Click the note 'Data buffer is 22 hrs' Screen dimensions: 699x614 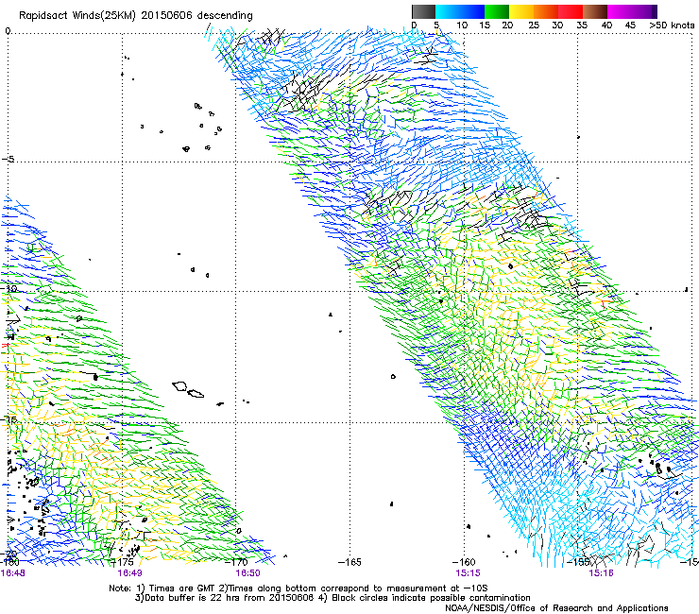tap(191, 598)
